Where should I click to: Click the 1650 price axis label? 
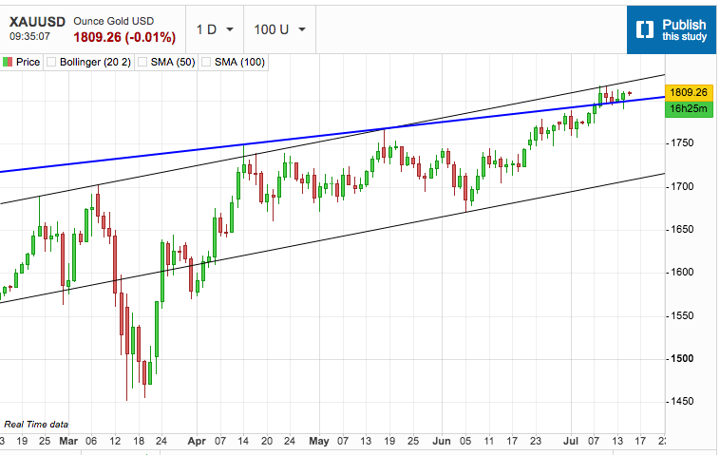click(681, 230)
